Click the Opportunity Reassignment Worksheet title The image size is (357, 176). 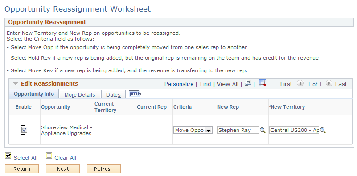[78, 9]
